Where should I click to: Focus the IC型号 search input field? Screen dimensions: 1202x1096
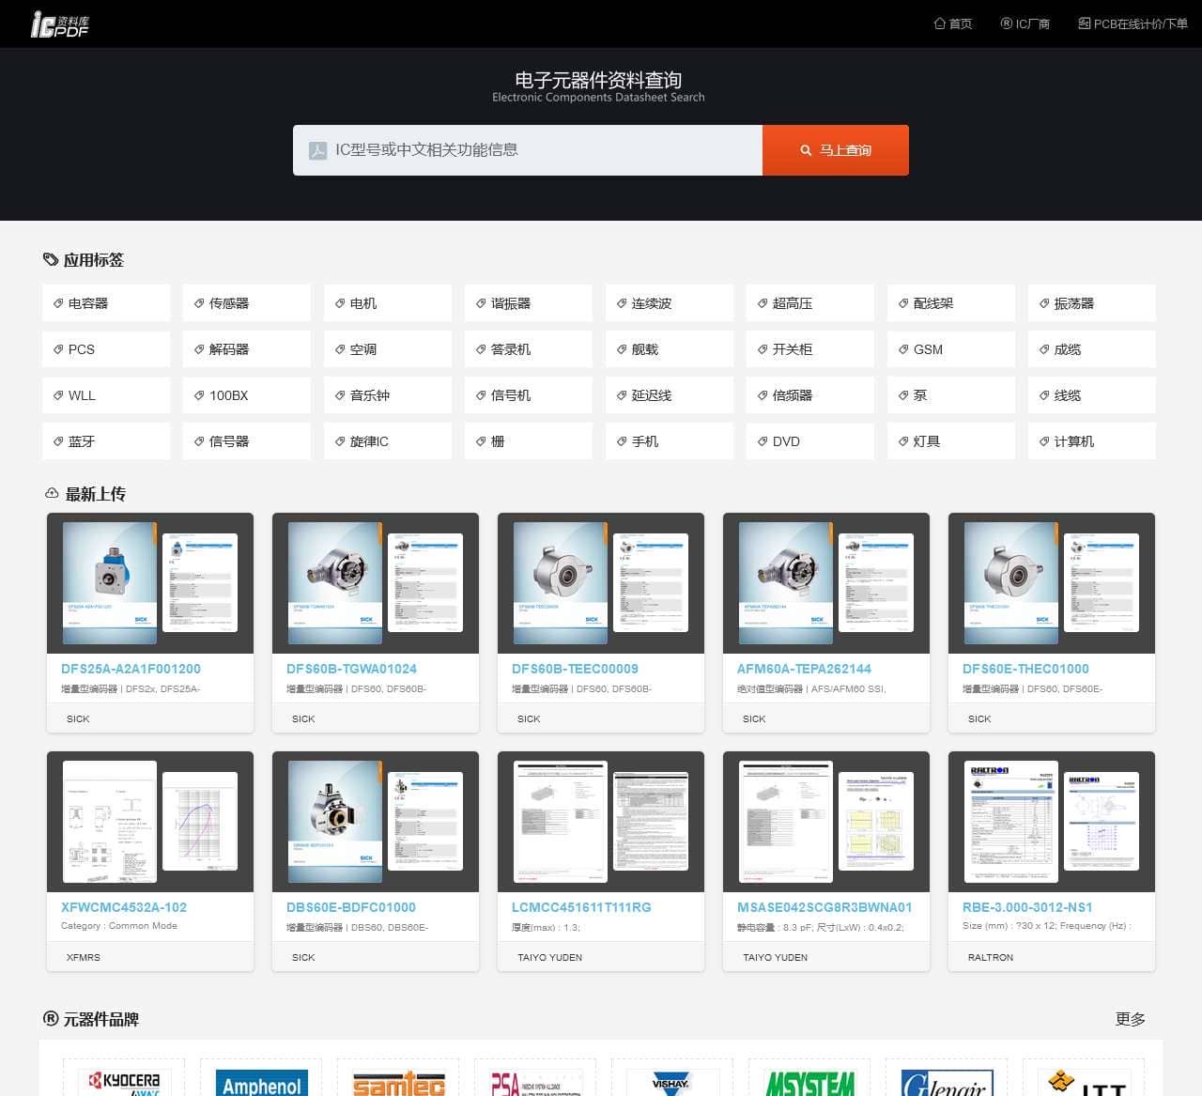pyautogui.click(x=528, y=150)
